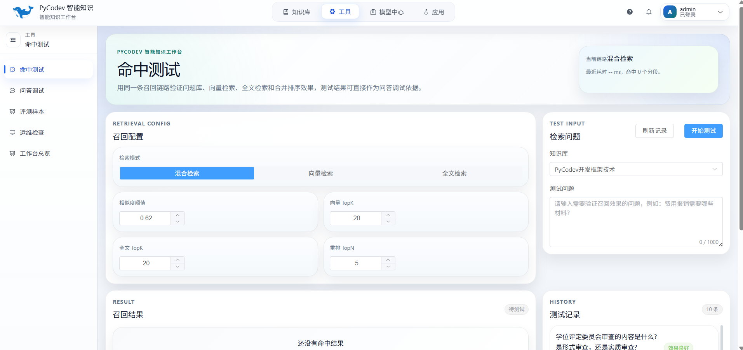Click the 运维检查 monitor icon
Viewport: 743px width, 350px height.
point(12,132)
